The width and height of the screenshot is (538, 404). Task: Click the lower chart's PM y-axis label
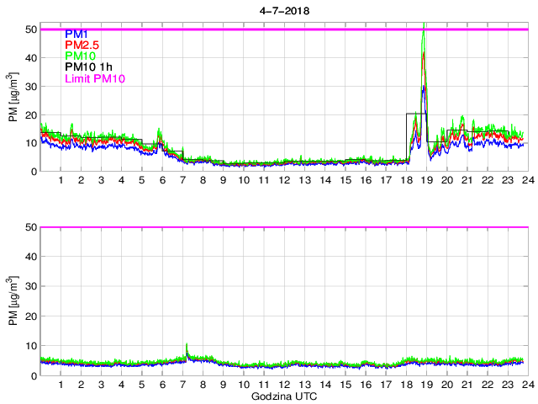[14, 297]
